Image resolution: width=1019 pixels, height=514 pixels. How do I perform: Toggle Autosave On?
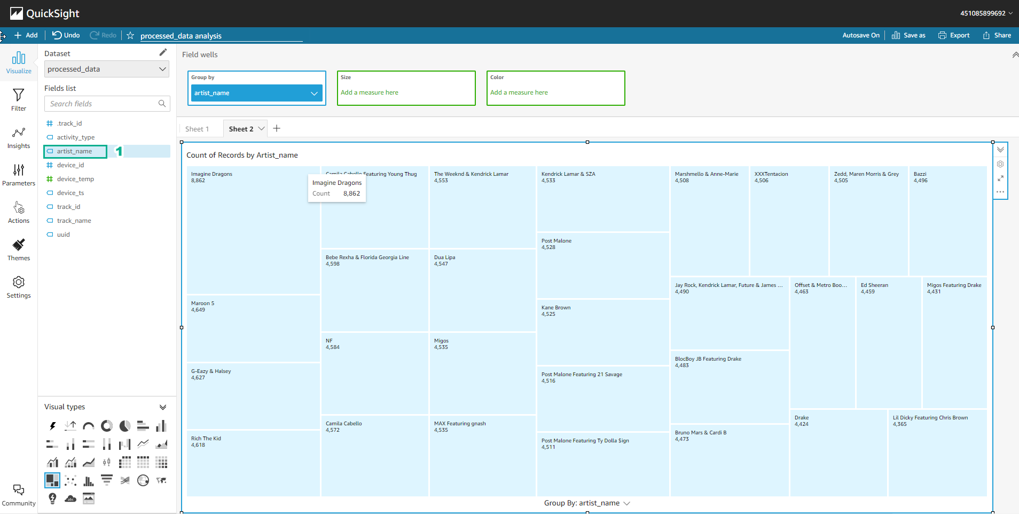861,35
